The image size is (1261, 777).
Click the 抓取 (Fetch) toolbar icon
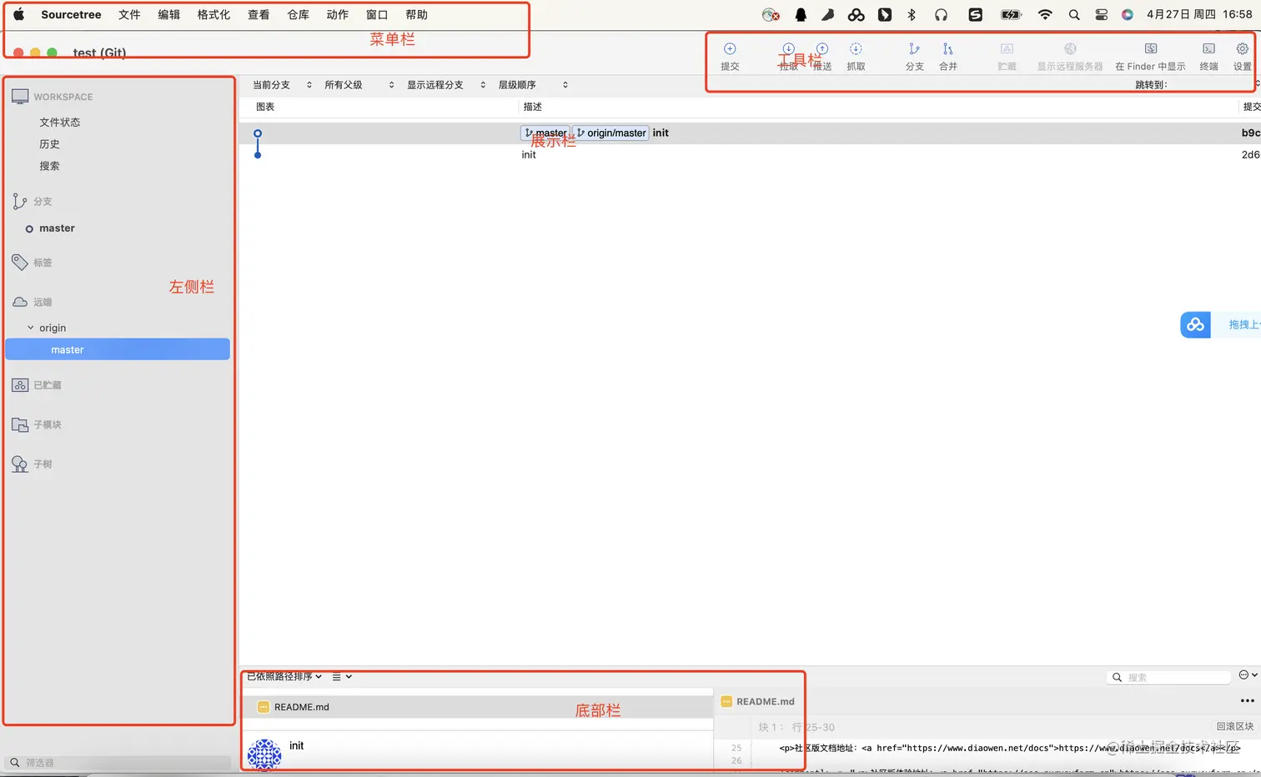coord(856,49)
